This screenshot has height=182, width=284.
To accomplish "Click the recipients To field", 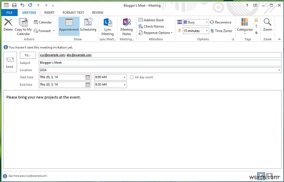I will coord(160,55).
